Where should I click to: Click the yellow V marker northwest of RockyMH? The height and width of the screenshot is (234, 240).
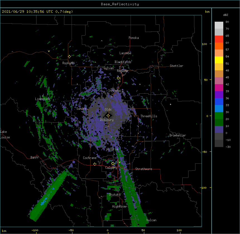click(x=49, y=51)
